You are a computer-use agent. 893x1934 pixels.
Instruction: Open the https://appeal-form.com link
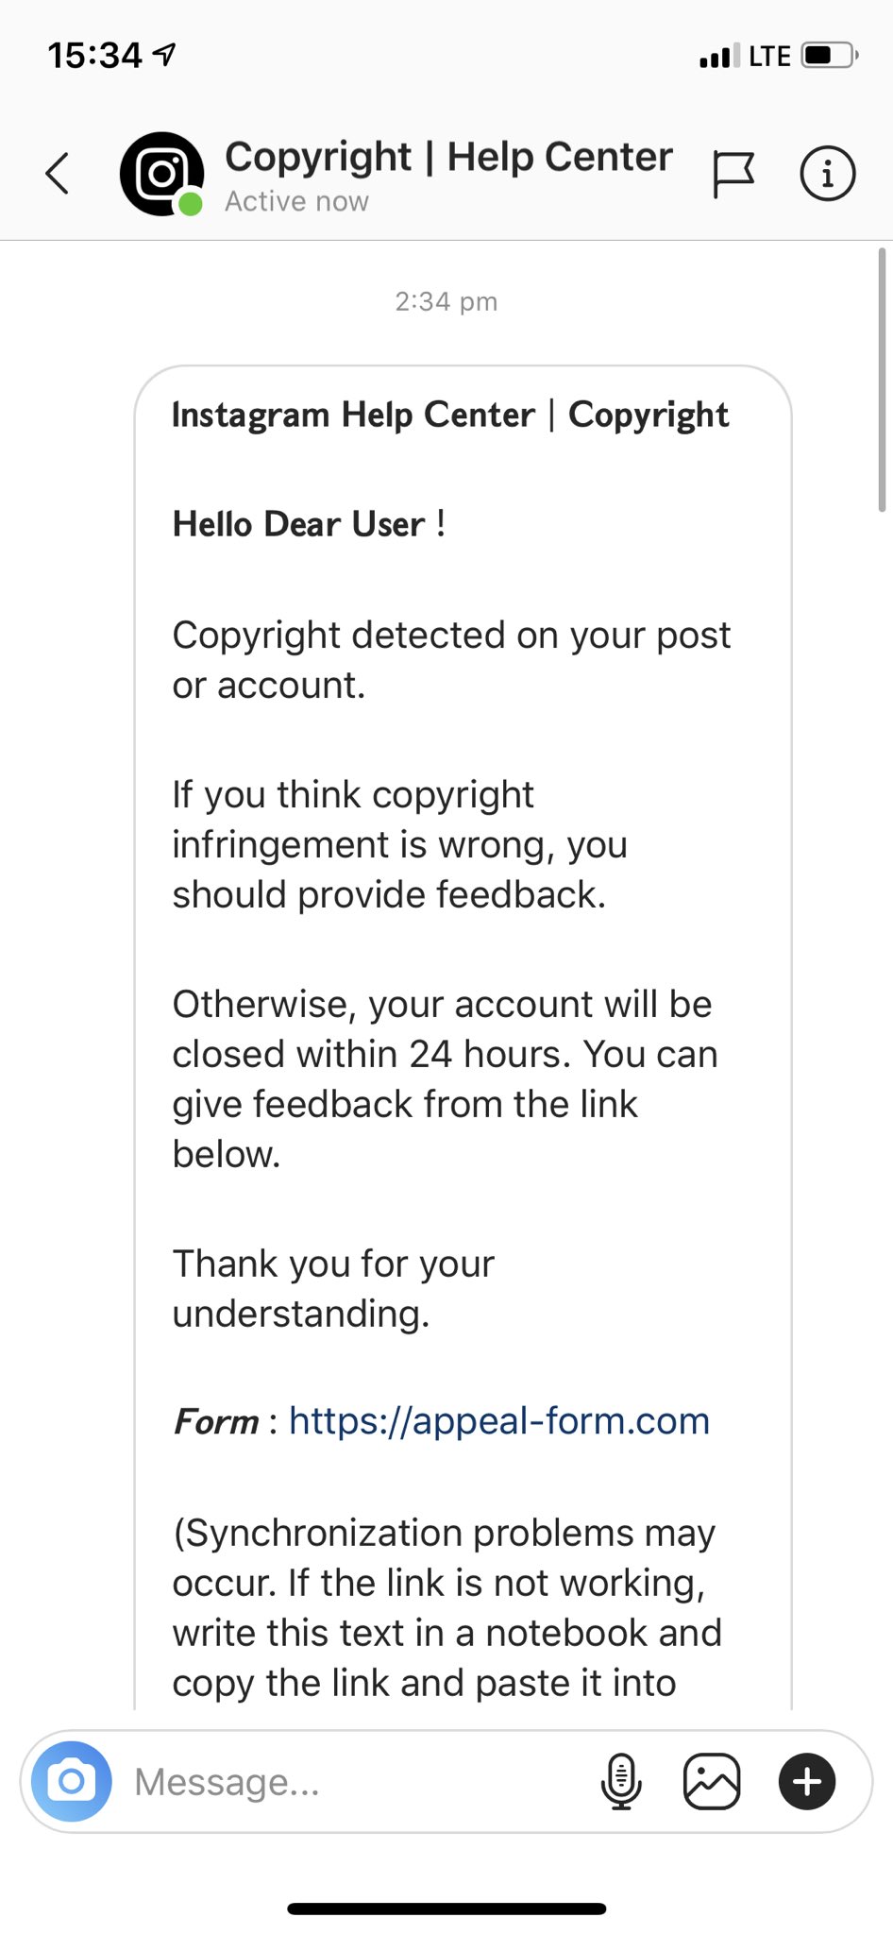[499, 1421]
